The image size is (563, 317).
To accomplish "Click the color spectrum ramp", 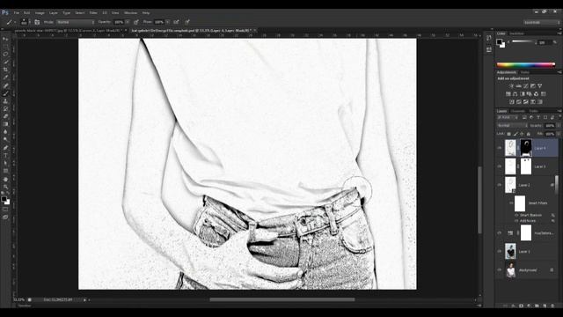I will (x=526, y=64).
